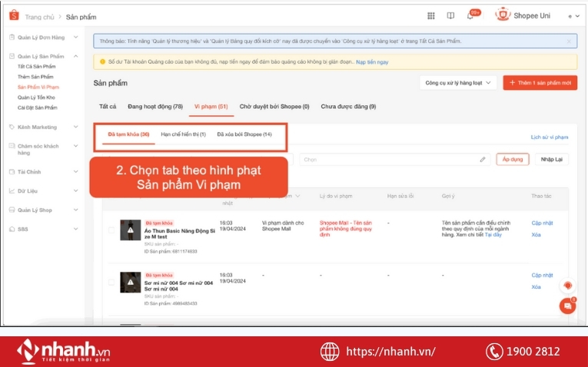The image size is (588, 367).
Task: Switch to Đang hoạt động (78) tab
Action: (x=155, y=107)
